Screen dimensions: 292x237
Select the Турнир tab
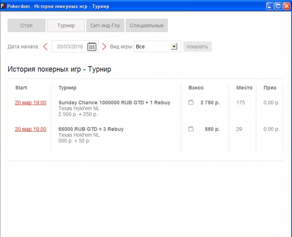[66, 25]
